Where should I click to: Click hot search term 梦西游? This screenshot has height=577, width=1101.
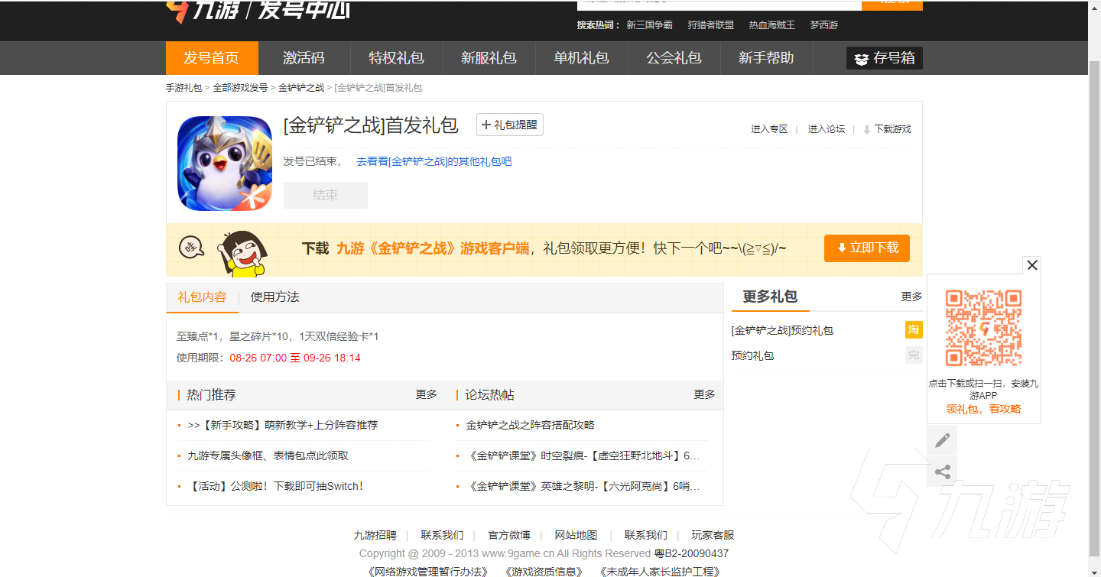click(x=824, y=25)
